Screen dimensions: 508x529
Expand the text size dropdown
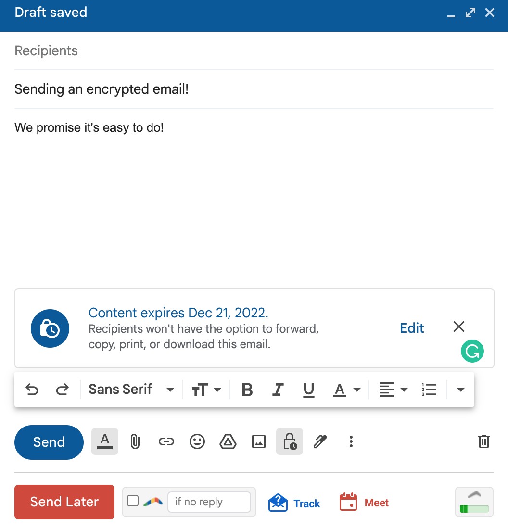tap(206, 390)
